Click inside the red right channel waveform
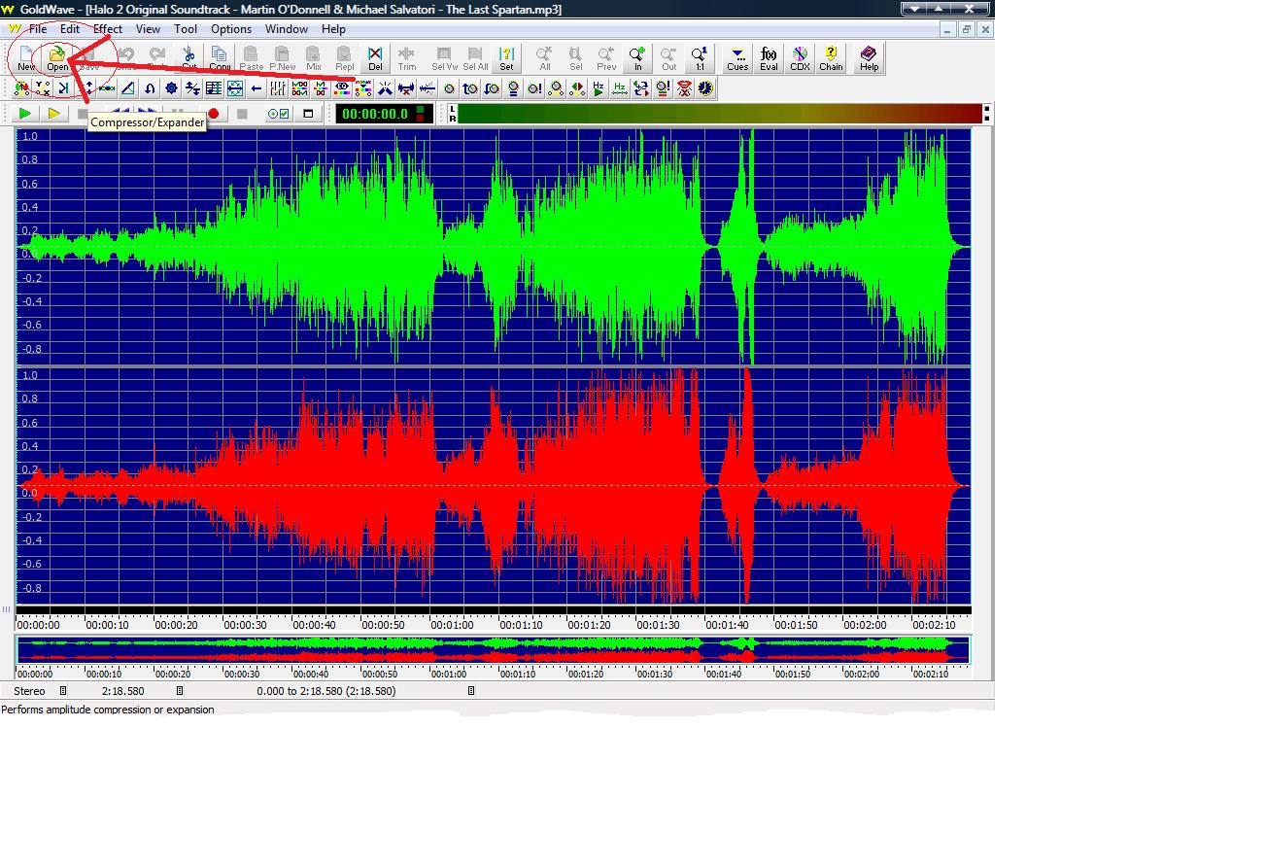Screen dimensions: 1266x866 (493, 485)
